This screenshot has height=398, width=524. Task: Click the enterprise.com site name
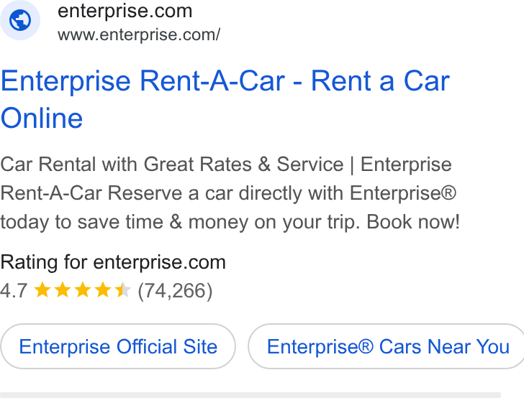(125, 11)
